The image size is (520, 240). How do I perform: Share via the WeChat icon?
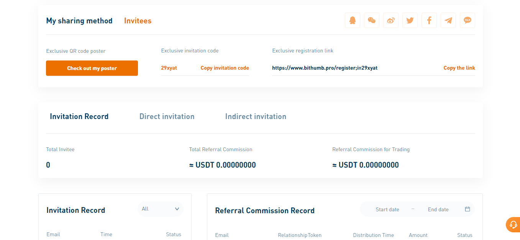click(x=372, y=20)
